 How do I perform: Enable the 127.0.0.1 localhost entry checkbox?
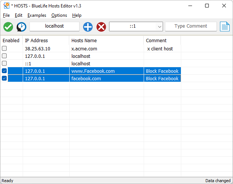(4, 56)
